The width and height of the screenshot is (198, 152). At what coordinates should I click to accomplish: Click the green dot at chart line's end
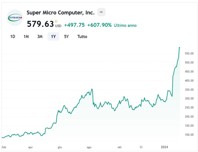tap(179, 48)
